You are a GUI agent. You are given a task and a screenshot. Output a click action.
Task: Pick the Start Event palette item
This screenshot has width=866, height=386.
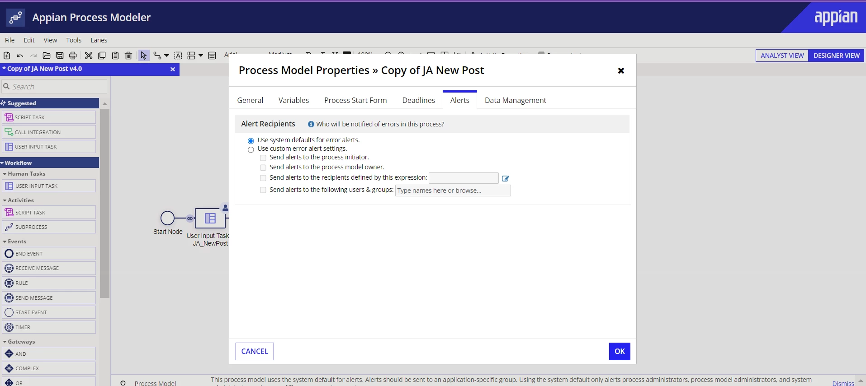click(x=49, y=312)
